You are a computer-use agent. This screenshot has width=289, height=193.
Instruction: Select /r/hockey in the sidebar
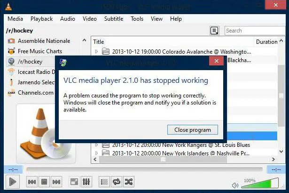pos(31,62)
